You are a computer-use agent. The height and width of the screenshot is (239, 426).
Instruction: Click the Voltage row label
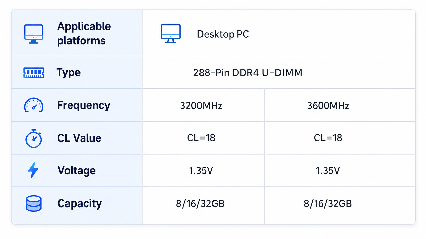click(x=76, y=170)
